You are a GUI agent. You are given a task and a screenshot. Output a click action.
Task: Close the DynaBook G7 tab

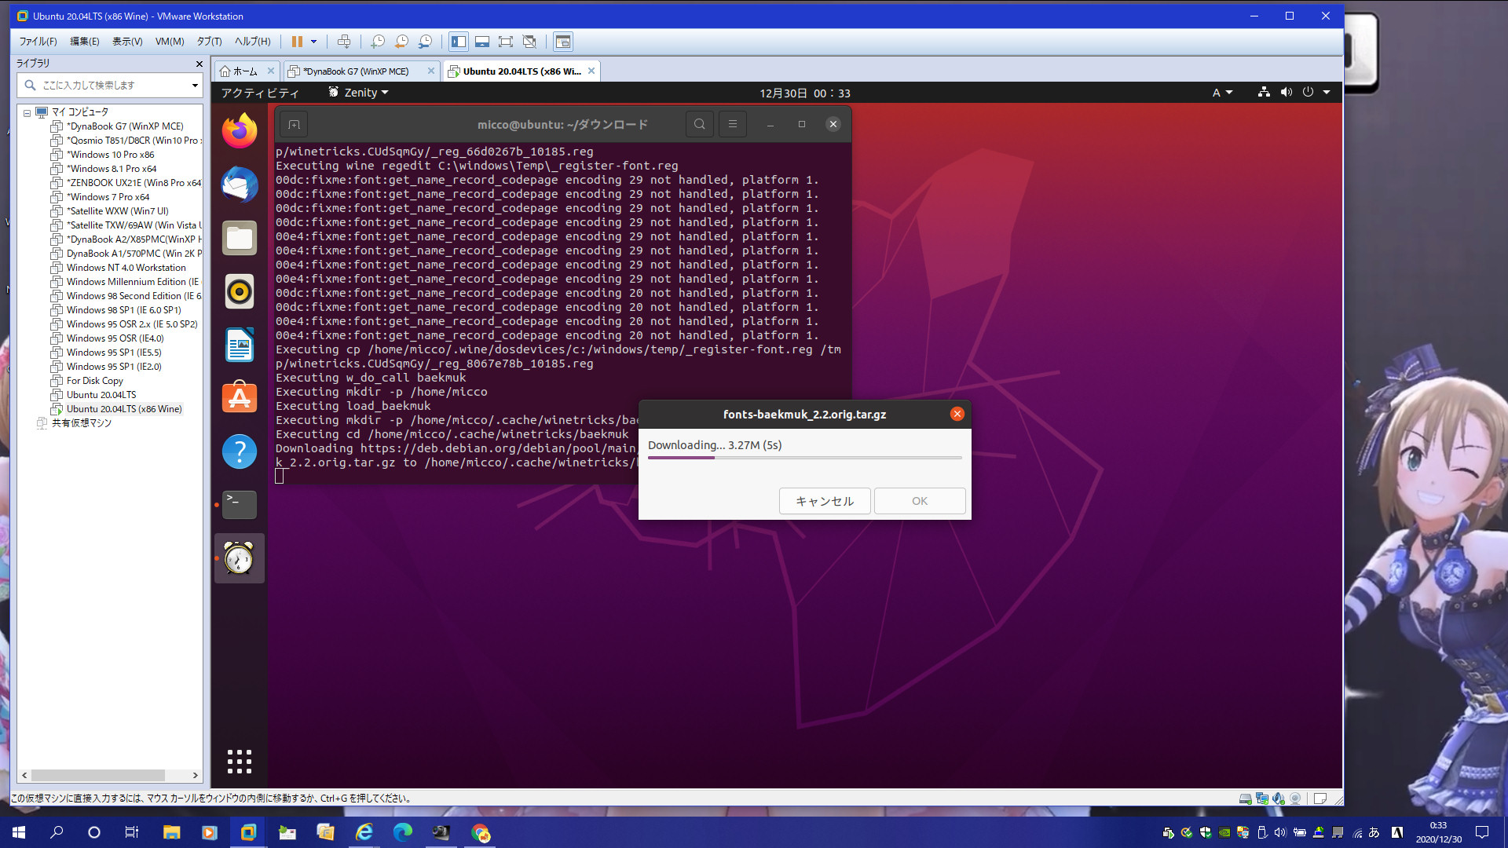point(430,71)
